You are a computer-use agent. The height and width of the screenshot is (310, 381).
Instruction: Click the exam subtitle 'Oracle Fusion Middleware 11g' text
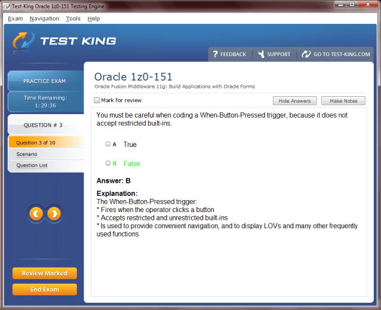174,87
